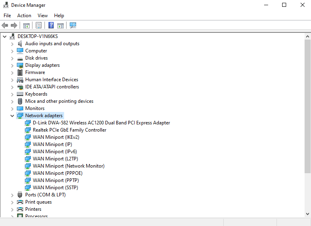Click the Computer category icon
311x226 pixels.
coord(20,51)
